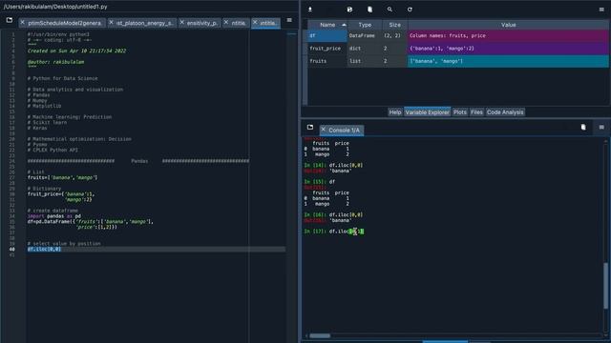611x343 pixels.
Task: Click the save data icon in Variable Explorer
Action: (349, 10)
